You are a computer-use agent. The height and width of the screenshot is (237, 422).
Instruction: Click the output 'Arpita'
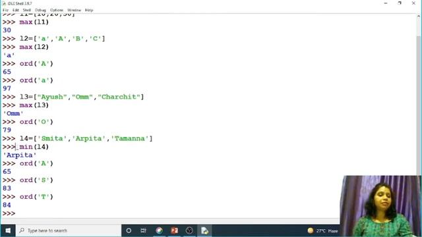tap(19, 155)
